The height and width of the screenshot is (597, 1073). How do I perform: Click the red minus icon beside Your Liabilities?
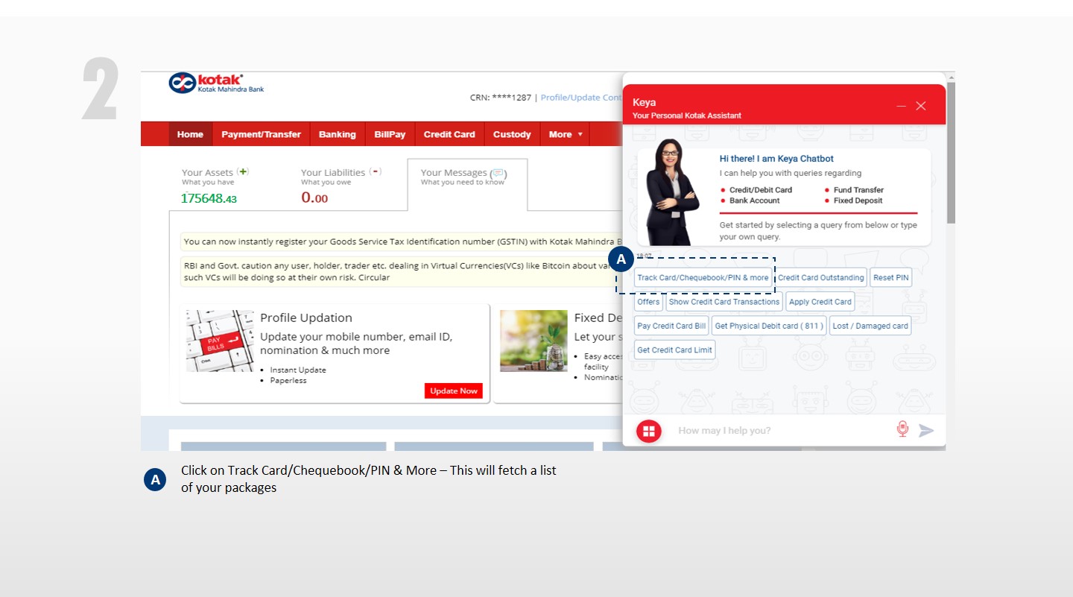click(x=376, y=171)
